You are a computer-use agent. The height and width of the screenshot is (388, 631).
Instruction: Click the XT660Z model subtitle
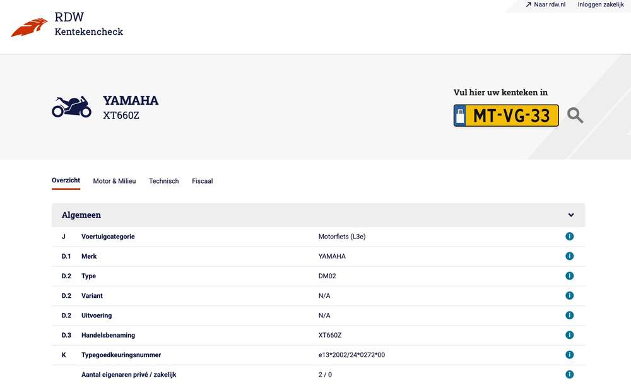pyautogui.click(x=121, y=115)
